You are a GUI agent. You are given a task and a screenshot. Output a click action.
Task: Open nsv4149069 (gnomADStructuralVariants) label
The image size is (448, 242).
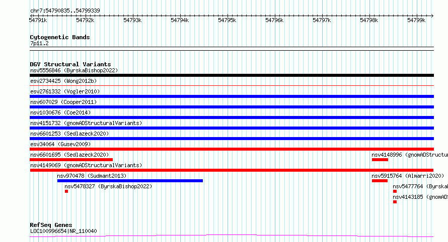tap(86, 165)
